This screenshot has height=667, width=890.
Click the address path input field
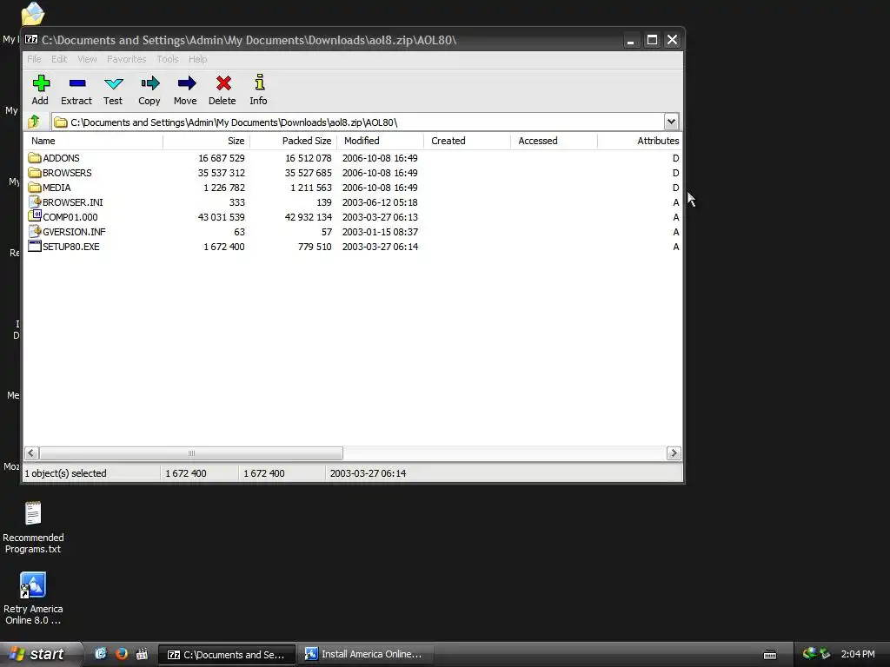point(358,122)
